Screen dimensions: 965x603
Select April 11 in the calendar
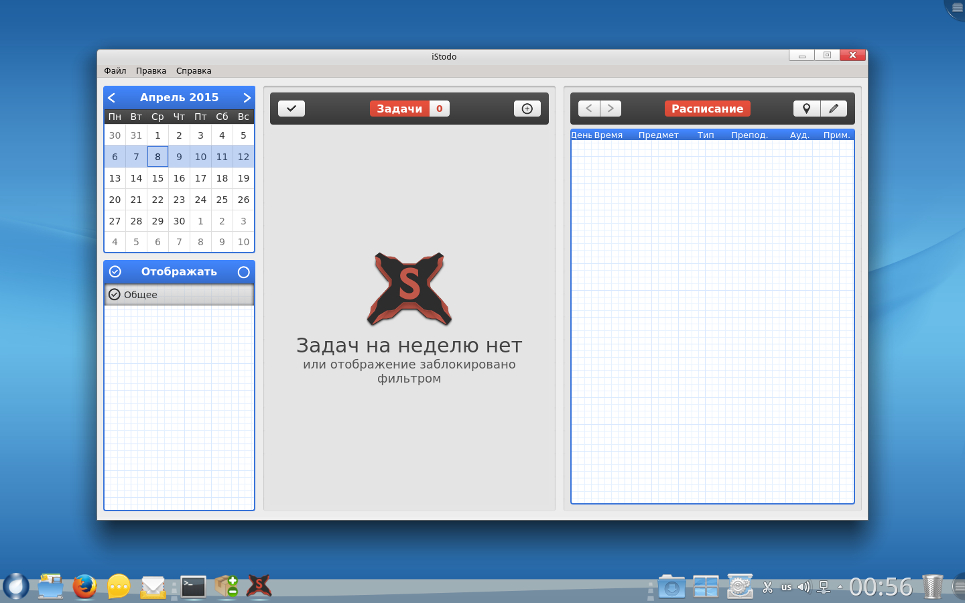point(222,157)
